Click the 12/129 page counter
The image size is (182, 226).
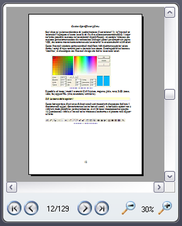coord(58,209)
